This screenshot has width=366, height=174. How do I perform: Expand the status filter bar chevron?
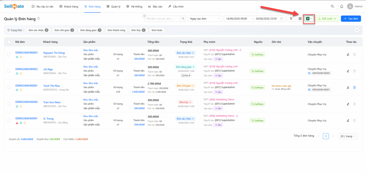click(x=357, y=30)
